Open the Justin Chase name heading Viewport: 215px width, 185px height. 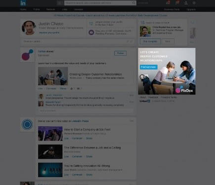point(51,24)
